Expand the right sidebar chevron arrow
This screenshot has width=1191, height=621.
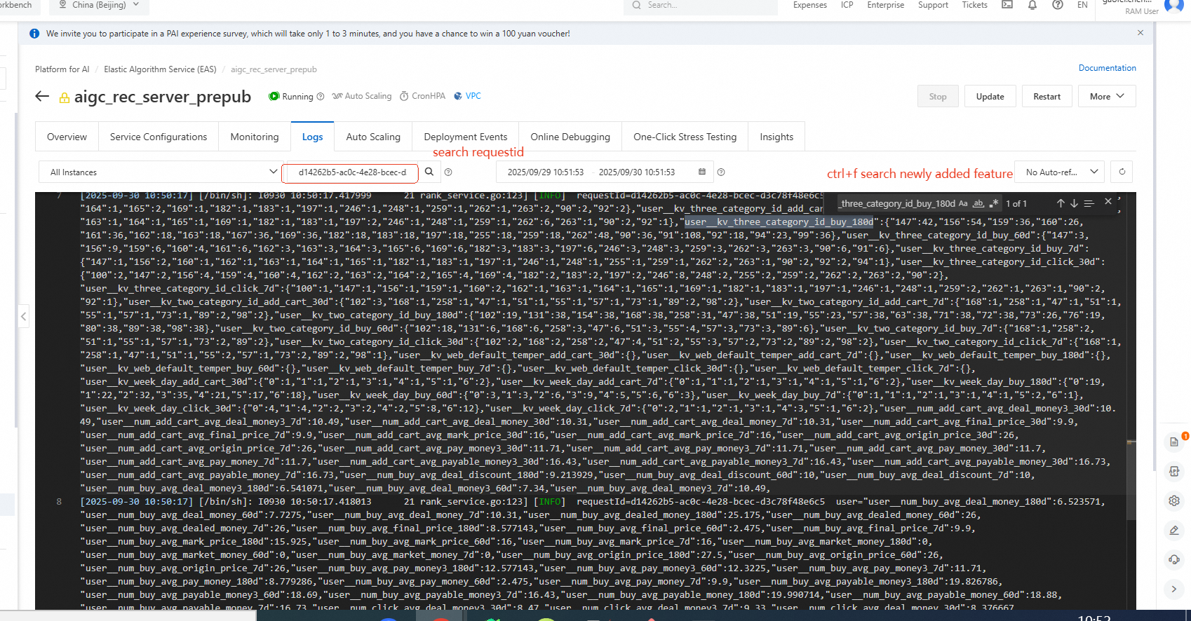point(1174,589)
